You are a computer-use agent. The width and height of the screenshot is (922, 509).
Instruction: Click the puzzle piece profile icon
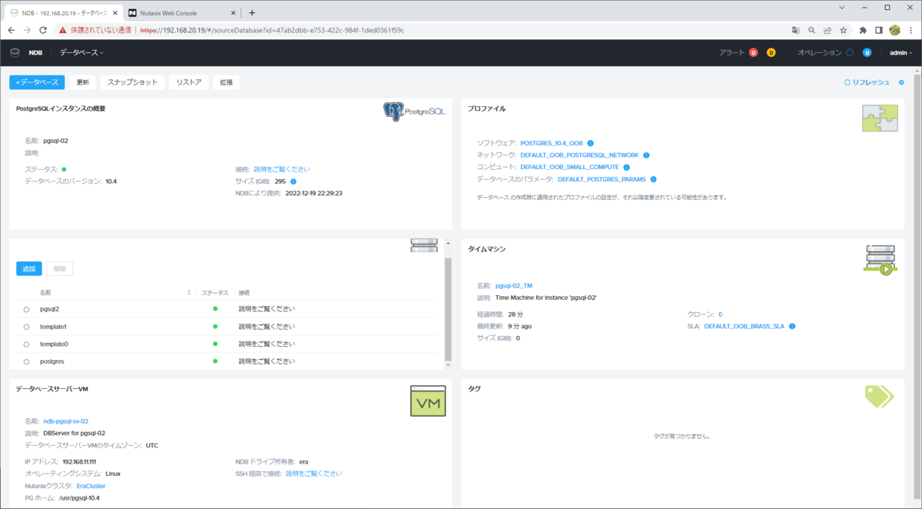879,118
